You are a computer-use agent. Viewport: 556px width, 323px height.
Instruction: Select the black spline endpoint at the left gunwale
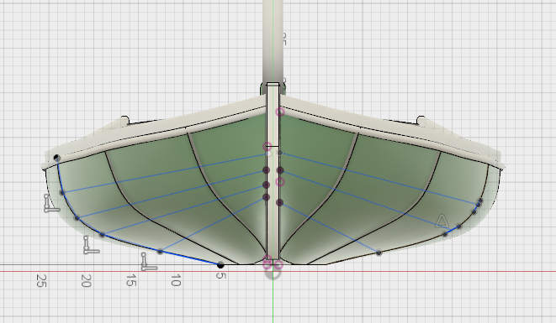(56, 158)
